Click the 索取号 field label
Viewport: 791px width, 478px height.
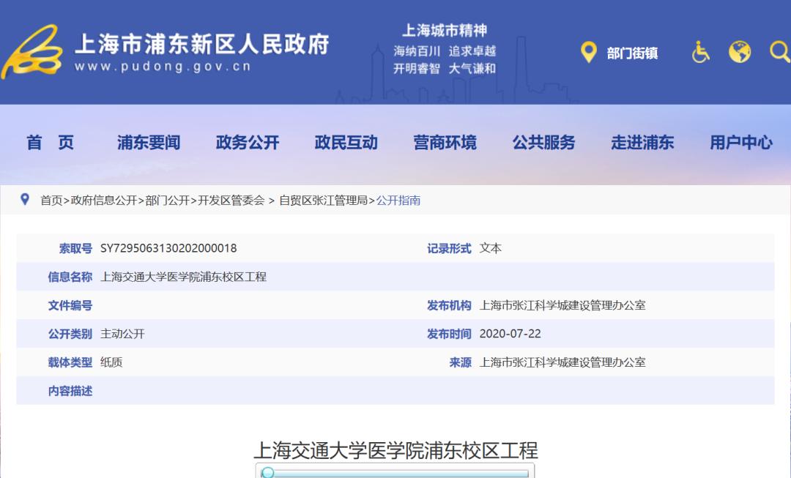[x=75, y=248]
